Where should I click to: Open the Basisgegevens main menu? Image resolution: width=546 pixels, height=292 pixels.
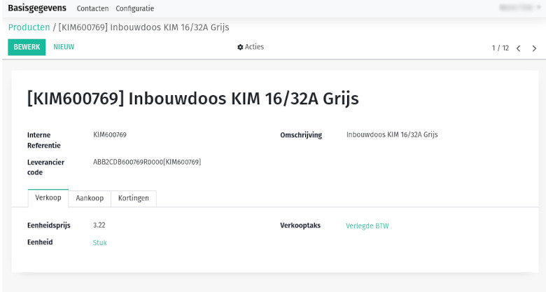point(37,8)
